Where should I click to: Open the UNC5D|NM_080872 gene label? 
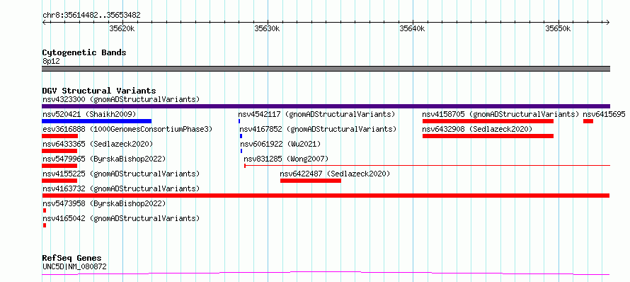(x=74, y=266)
